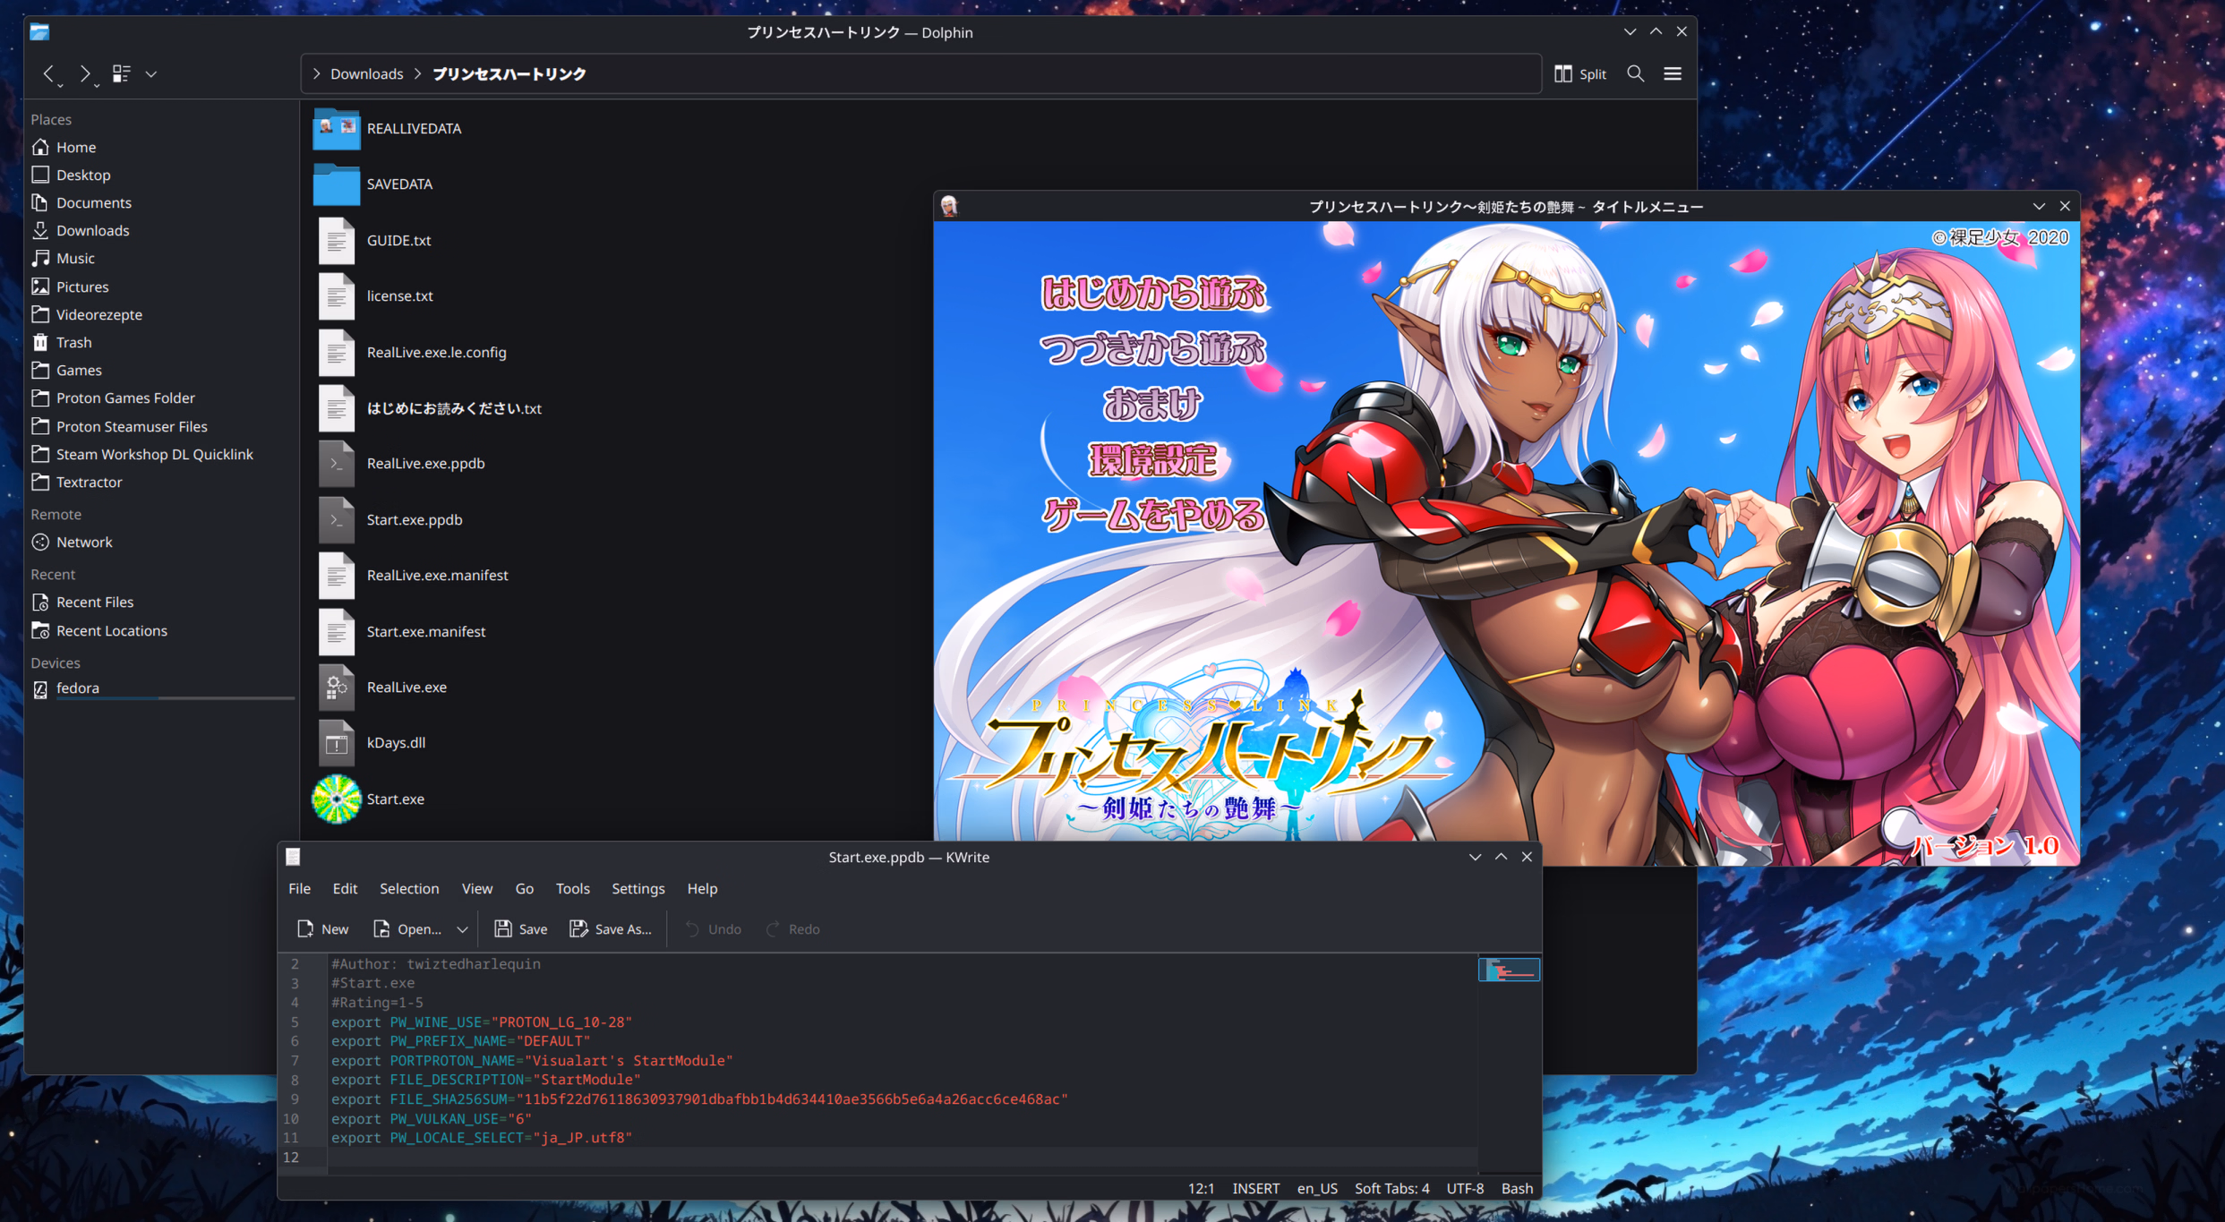Open Help menu in KWrite
This screenshot has height=1222, width=2225.
pyautogui.click(x=702, y=888)
